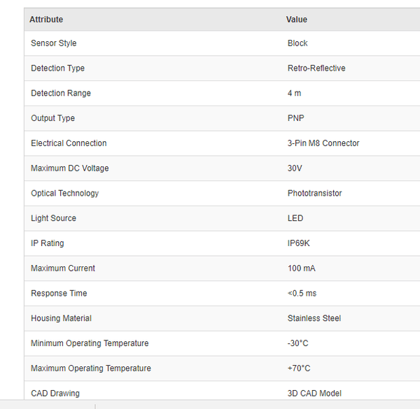
Task: Click the Stainless Steel housing value
Action: click(x=314, y=318)
